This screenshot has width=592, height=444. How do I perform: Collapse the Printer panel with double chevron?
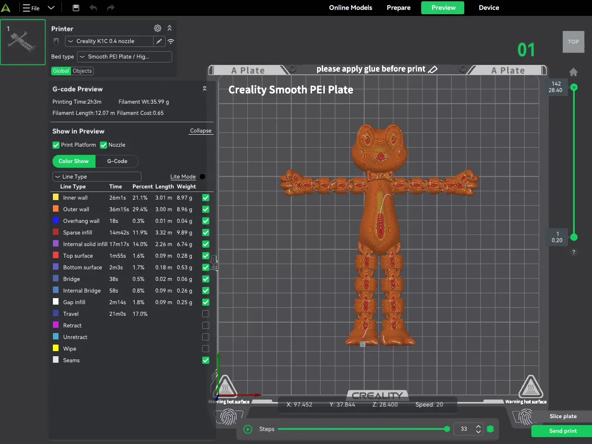click(170, 28)
